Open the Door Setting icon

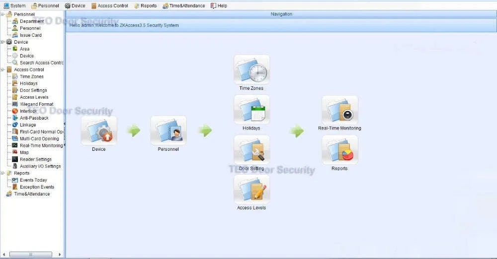point(251,150)
